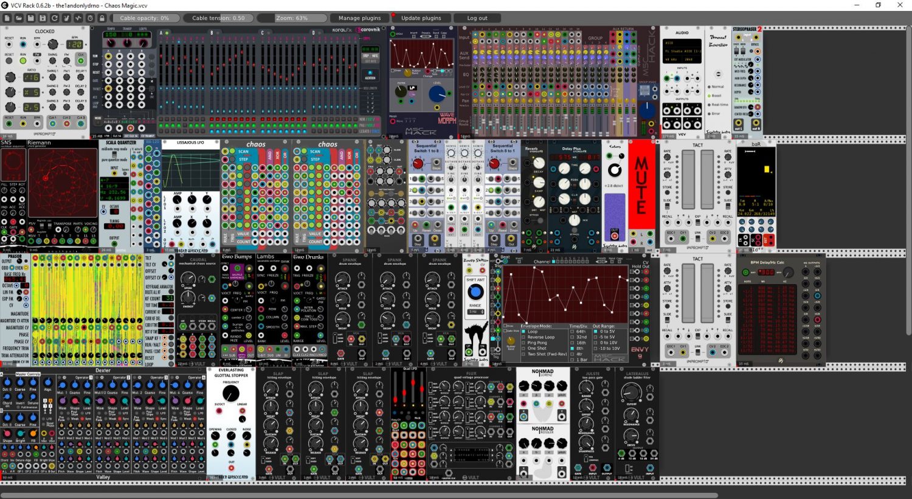Screen dimensions: 912x499
Task: Choose the Save As toolbar icon
Action: pyautogui.click(x=43, y=18)
